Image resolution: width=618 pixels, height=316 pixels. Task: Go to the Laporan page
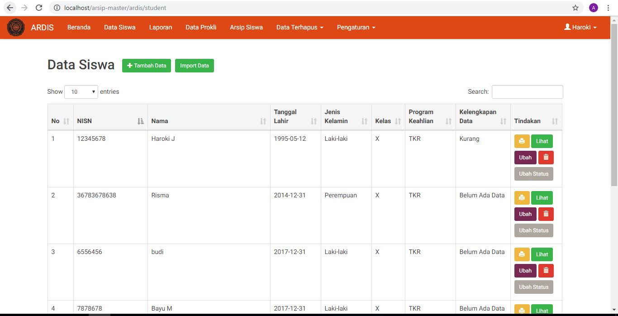point(161,27)
